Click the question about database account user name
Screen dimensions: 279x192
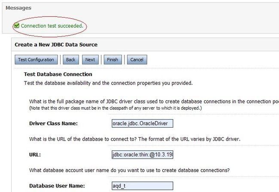click(129, 170)
